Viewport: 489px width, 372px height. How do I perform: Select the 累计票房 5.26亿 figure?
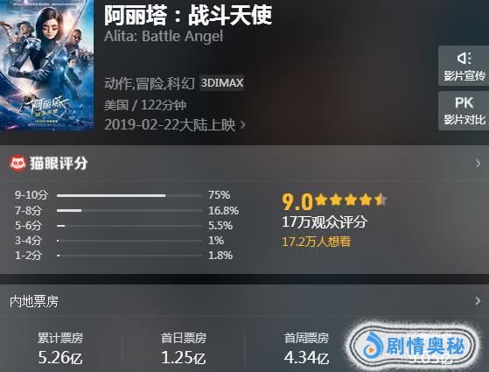[x=60, y=358]
